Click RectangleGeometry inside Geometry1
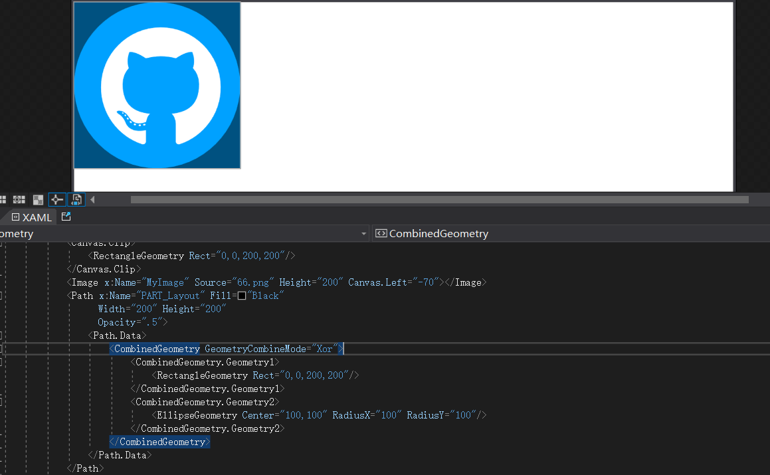 click(x=203, y=375)
